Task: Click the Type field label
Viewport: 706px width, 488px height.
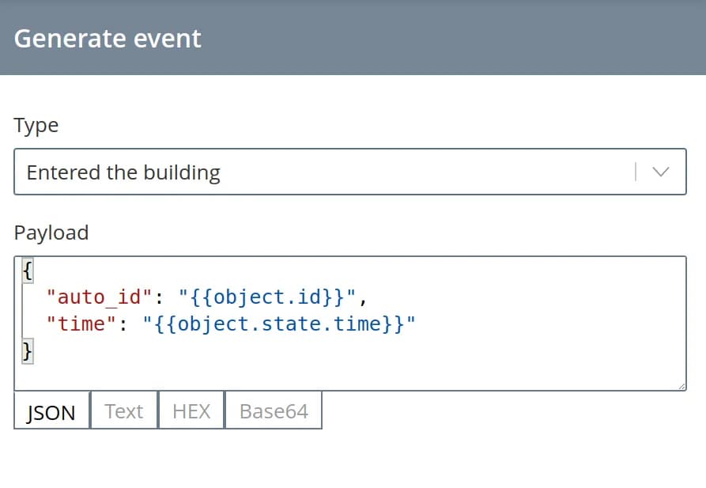Action: pyautogui.click(x=36, y=125)
